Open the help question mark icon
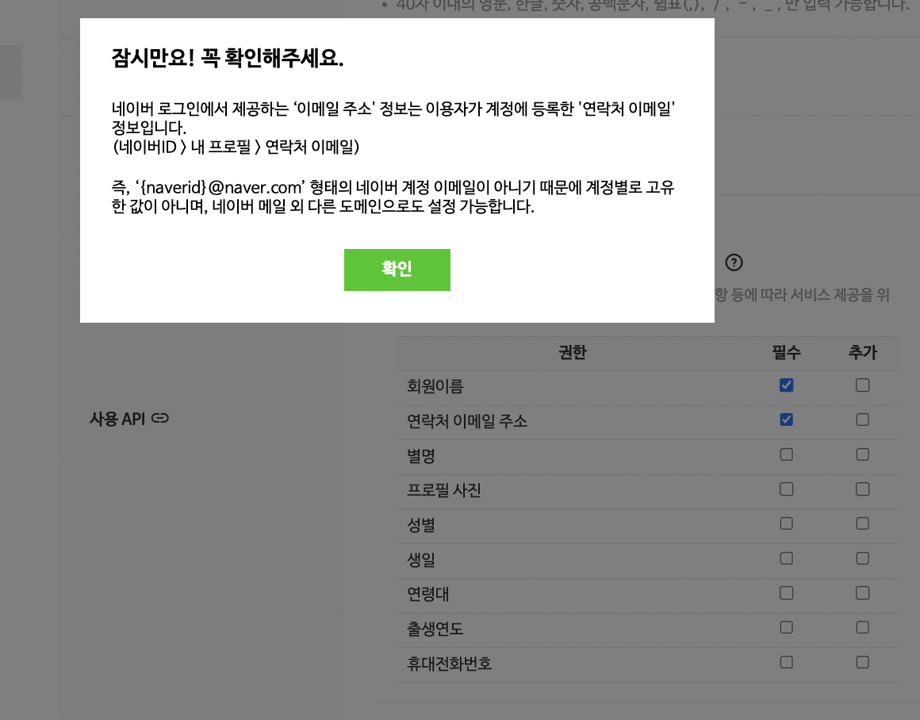The height and width of the screenshot is (720, 920). (x=734, y=262)
